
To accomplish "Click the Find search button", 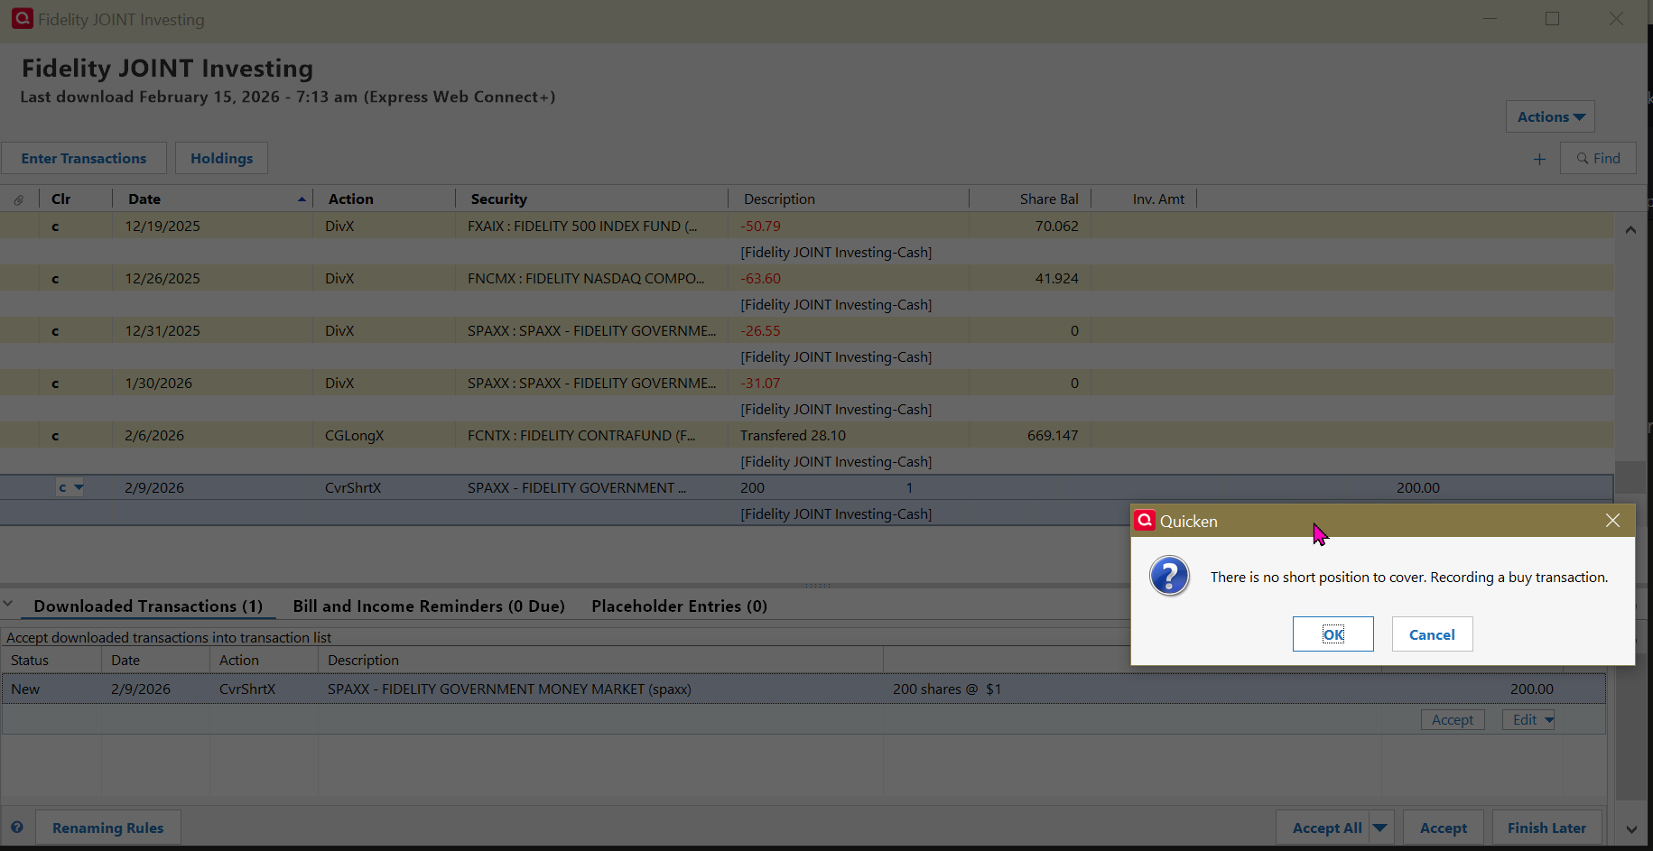I will tap(1598, 158).
